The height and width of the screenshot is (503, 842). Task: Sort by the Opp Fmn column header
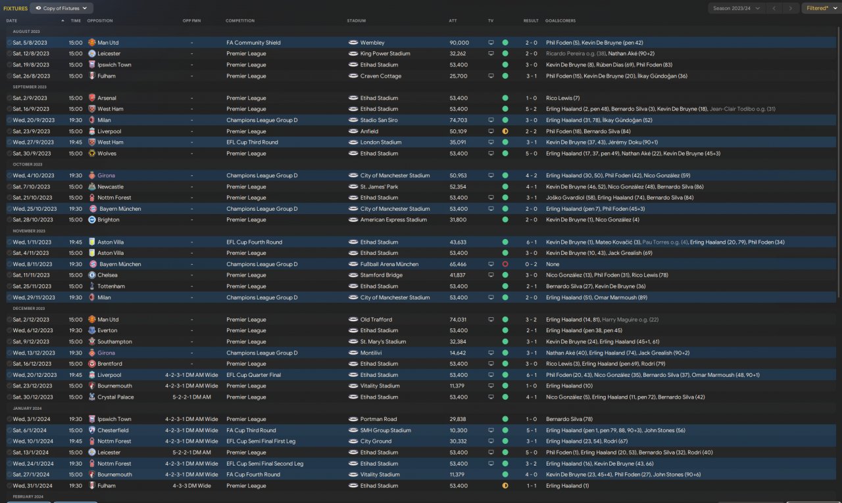191,21
